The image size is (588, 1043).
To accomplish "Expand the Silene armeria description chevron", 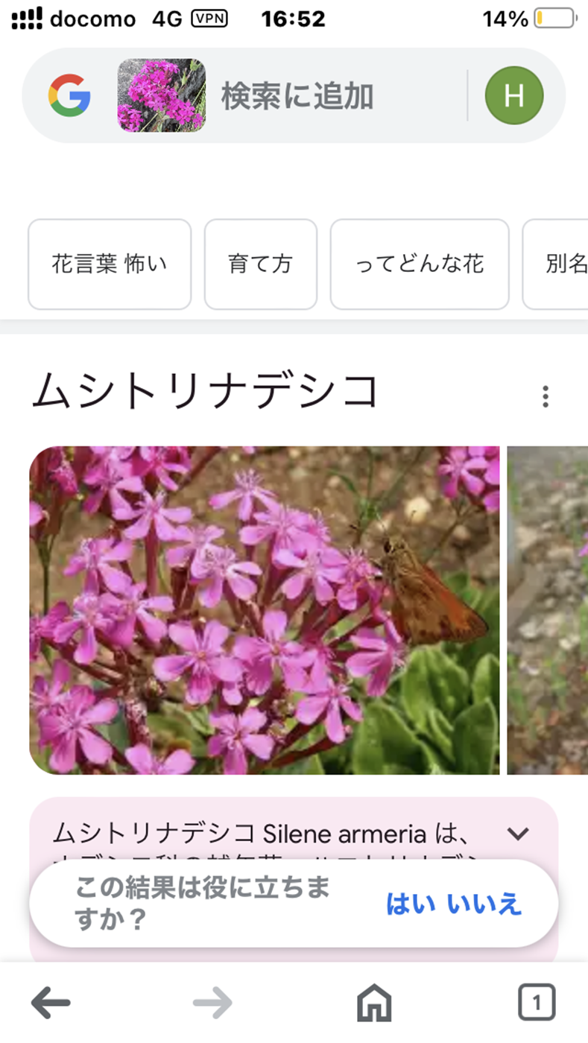I will 517,833.
